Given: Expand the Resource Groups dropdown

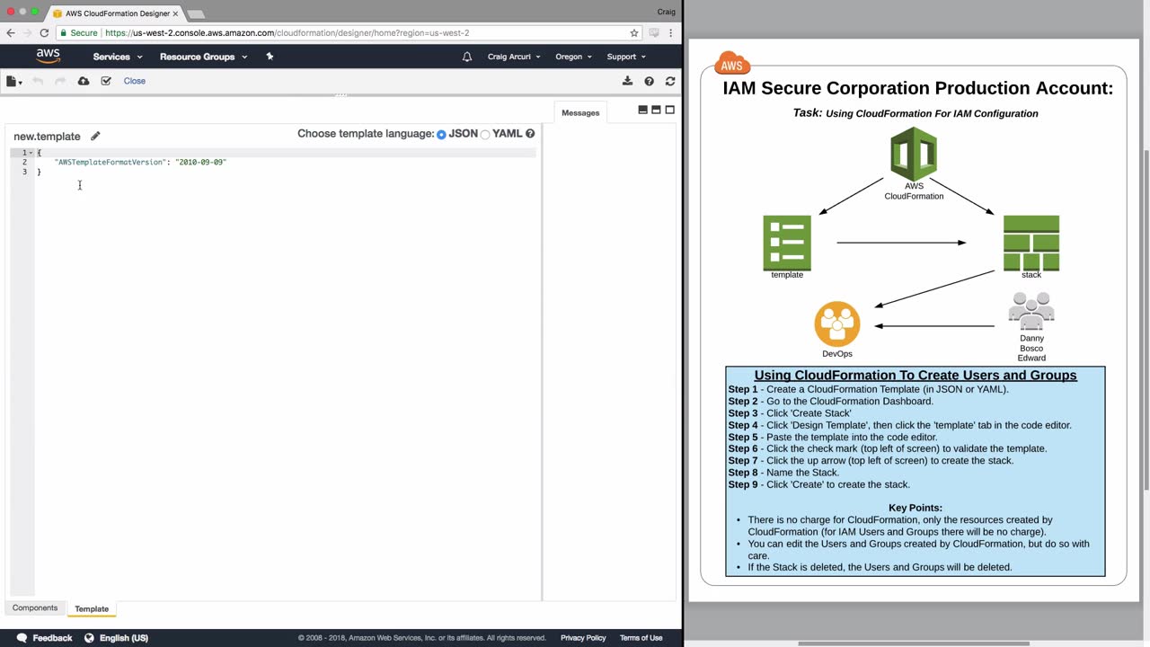Looking at the screenshot, I should coord(203,57).
